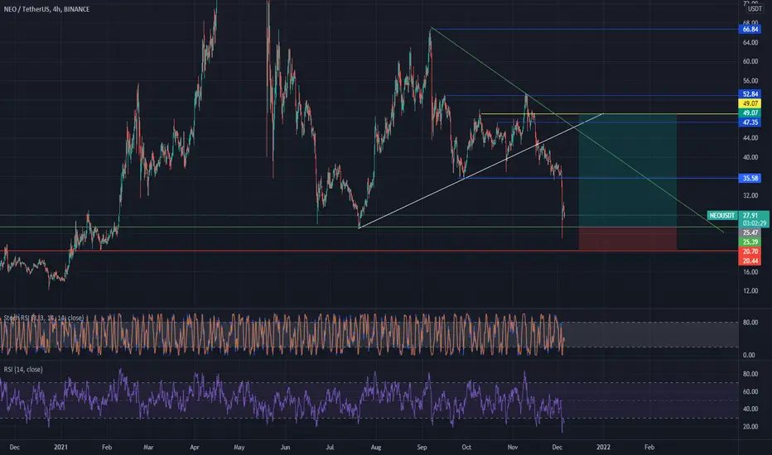Select the 35.58 blue price label
772x455 pixels.
tap(750, 178)
